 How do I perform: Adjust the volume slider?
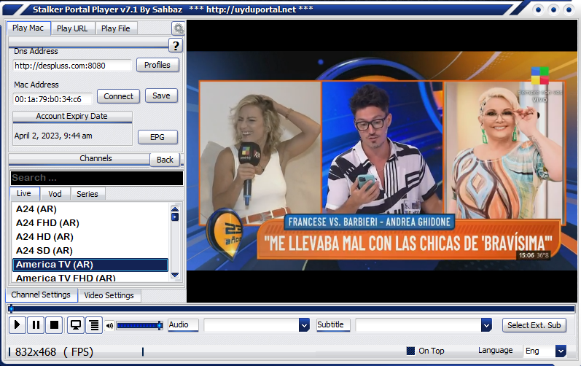(140, 326)
